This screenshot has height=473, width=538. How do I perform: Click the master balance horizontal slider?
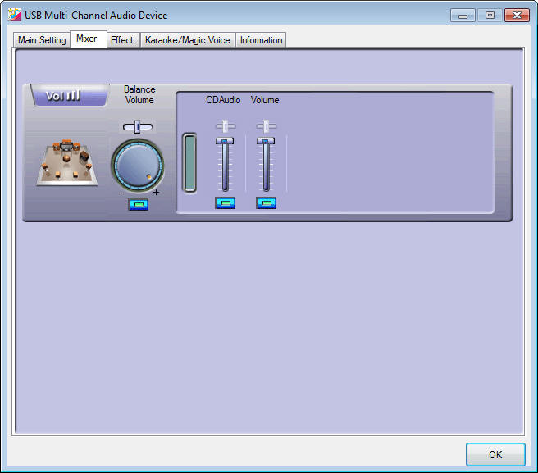click(x=138, y=127)
